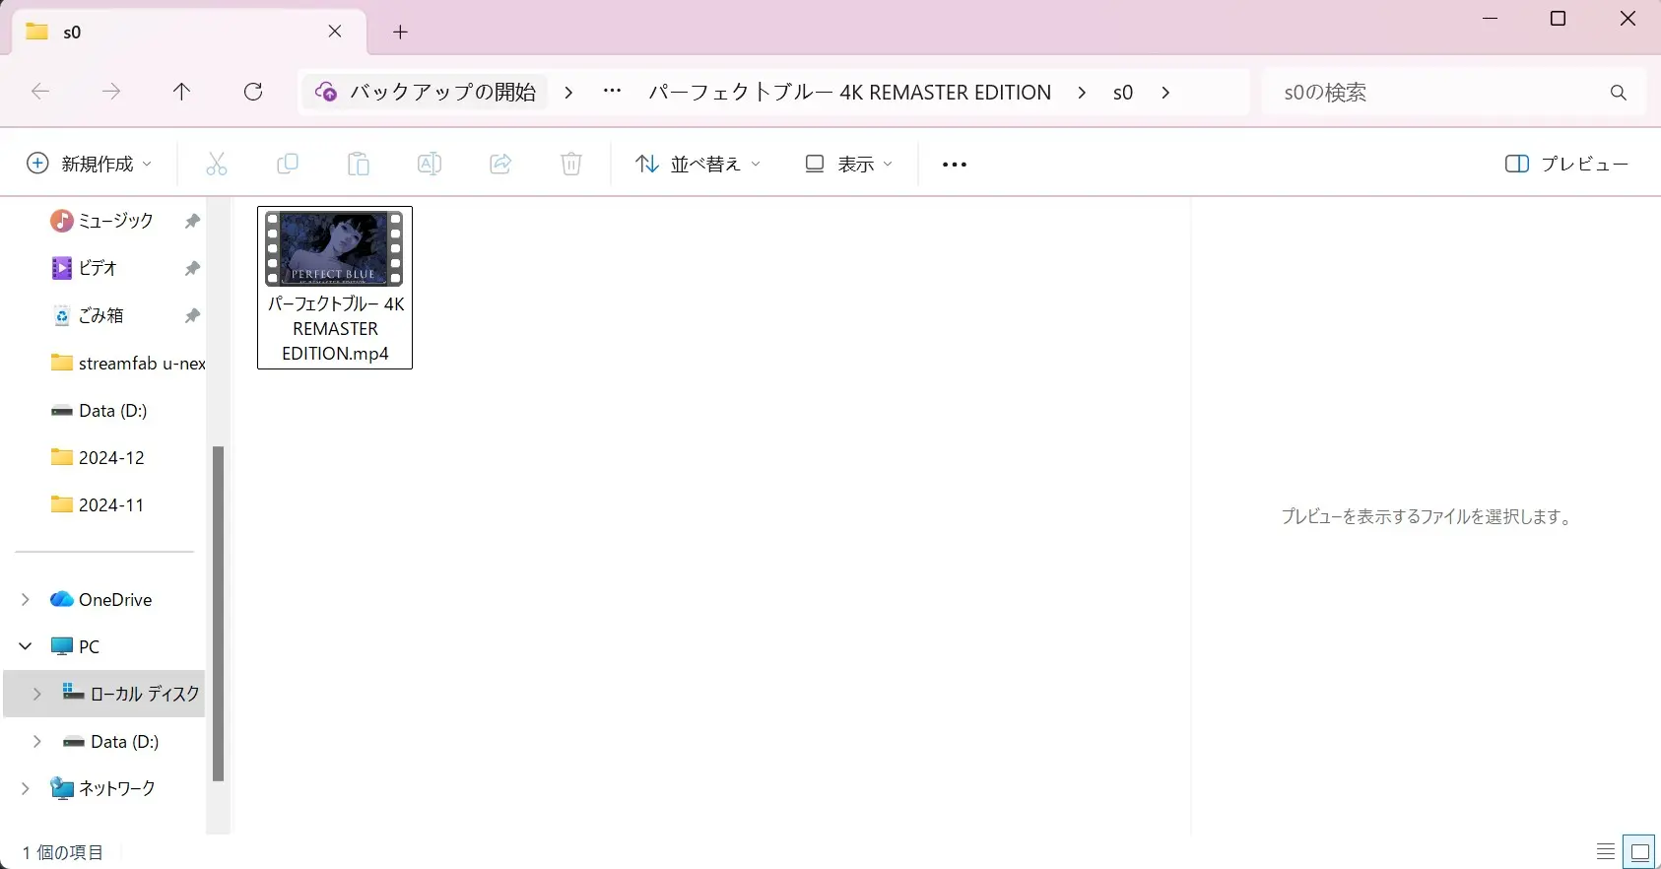This screenshot has height=869, width=1661.
Task: Go to パーフェクトブルー 4K REMASTER EDITION breadcrumb
Action: point(849,92)
